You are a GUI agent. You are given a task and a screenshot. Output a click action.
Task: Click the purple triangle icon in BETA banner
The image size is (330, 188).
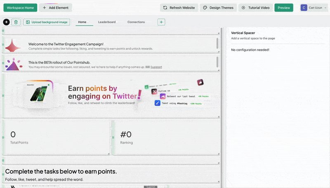tap(14, 64)
